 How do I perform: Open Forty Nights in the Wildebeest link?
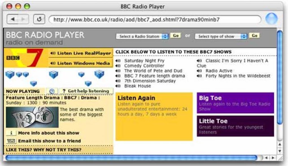pos(238,76)
